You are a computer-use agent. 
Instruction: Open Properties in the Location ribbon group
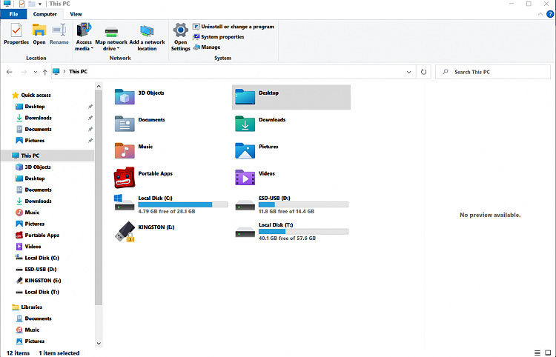16,34
